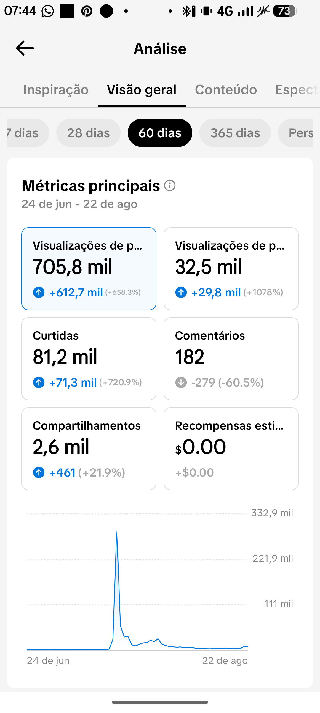Tap the battery indicator in status bar
Viewport: 320px width, 713px height.
tap(285, 11)
